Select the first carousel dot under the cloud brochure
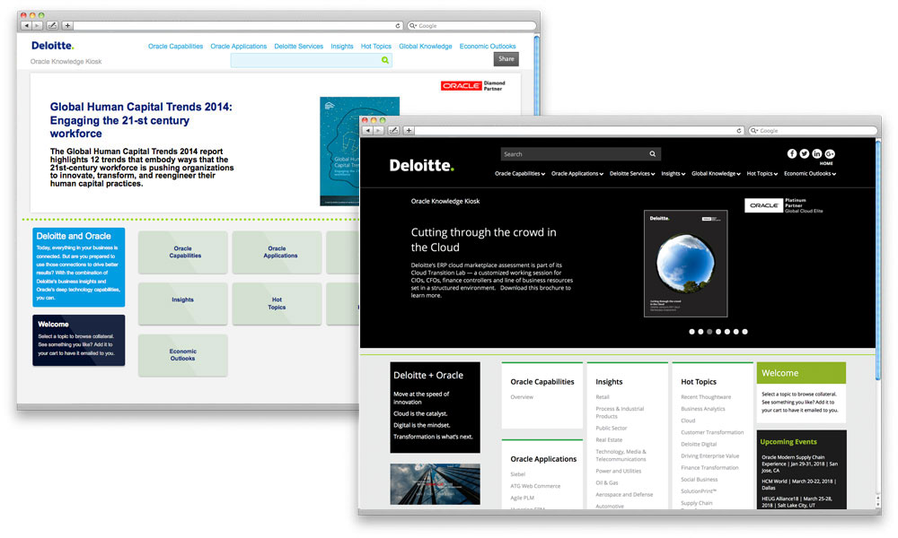The height and width of the screenshot is (538, 898). (x=691, y=332)
